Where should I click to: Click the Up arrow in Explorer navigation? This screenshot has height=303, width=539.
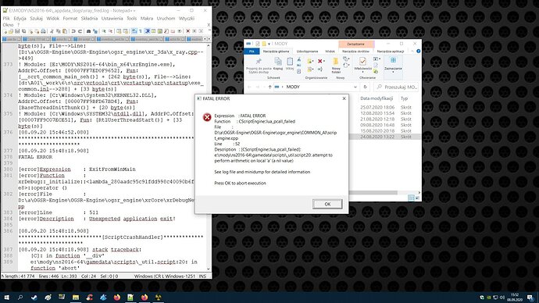[270, 87]
